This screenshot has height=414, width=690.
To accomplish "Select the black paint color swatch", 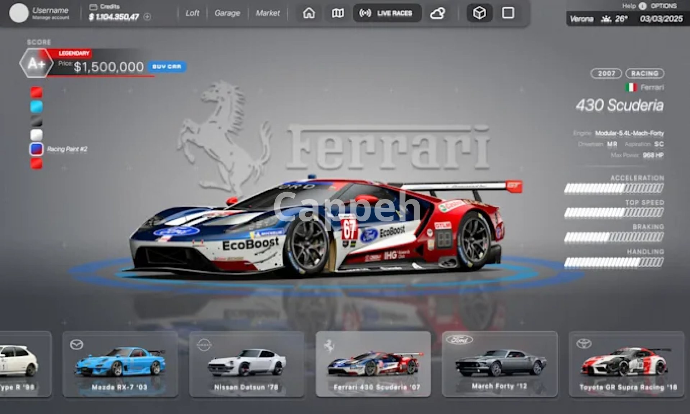I will coord(36,121).
